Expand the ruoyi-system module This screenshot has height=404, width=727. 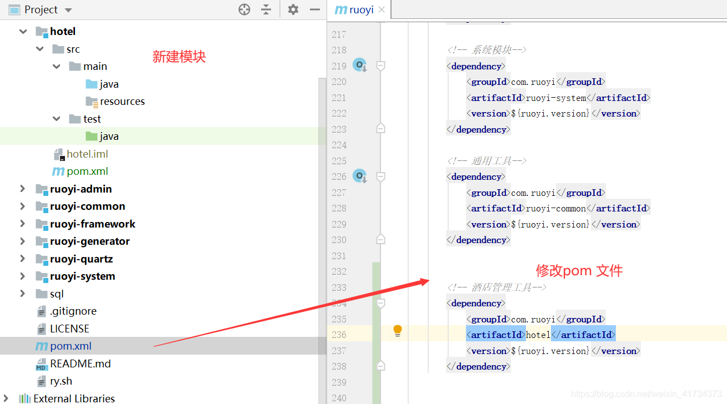coord(23,276)
